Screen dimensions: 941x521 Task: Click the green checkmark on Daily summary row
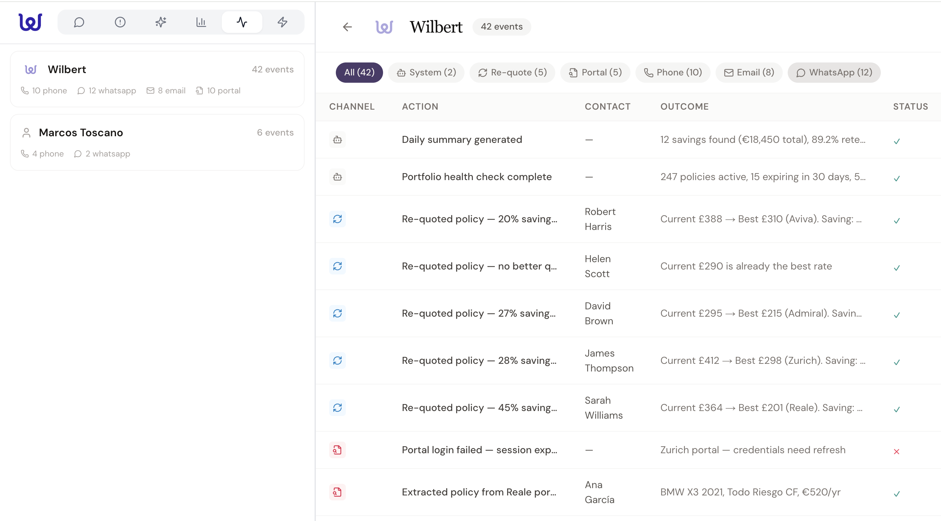(897, 141)
